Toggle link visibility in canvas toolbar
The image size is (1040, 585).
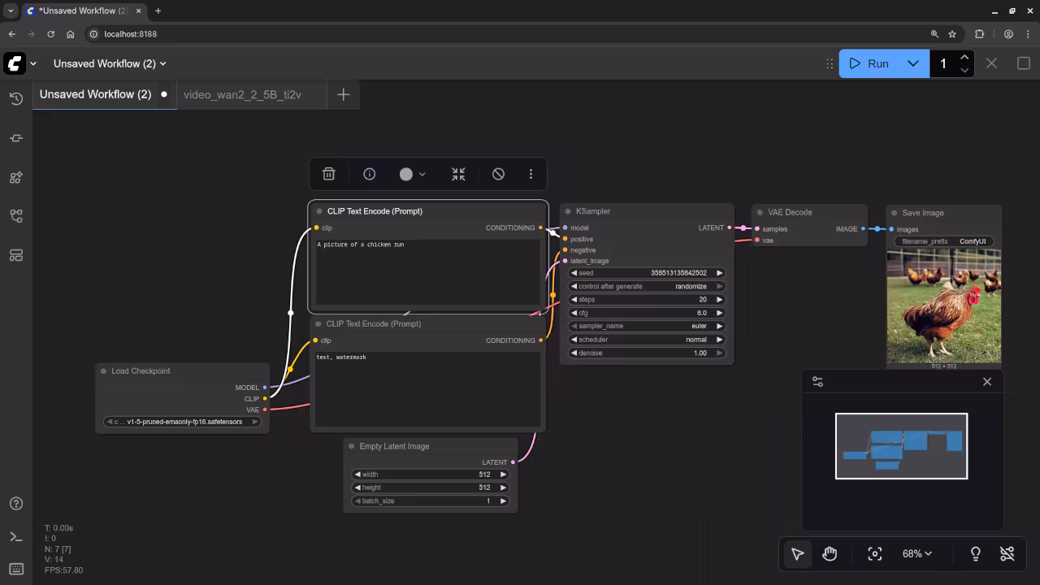(1007, 554)
